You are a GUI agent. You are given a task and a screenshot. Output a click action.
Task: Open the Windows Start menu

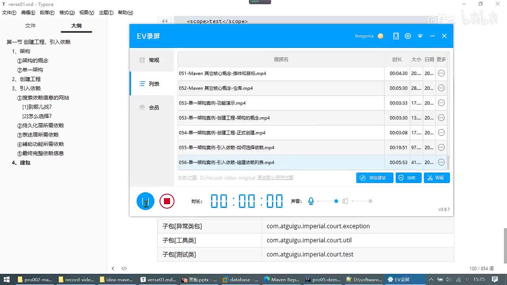(x=7, y=279)
